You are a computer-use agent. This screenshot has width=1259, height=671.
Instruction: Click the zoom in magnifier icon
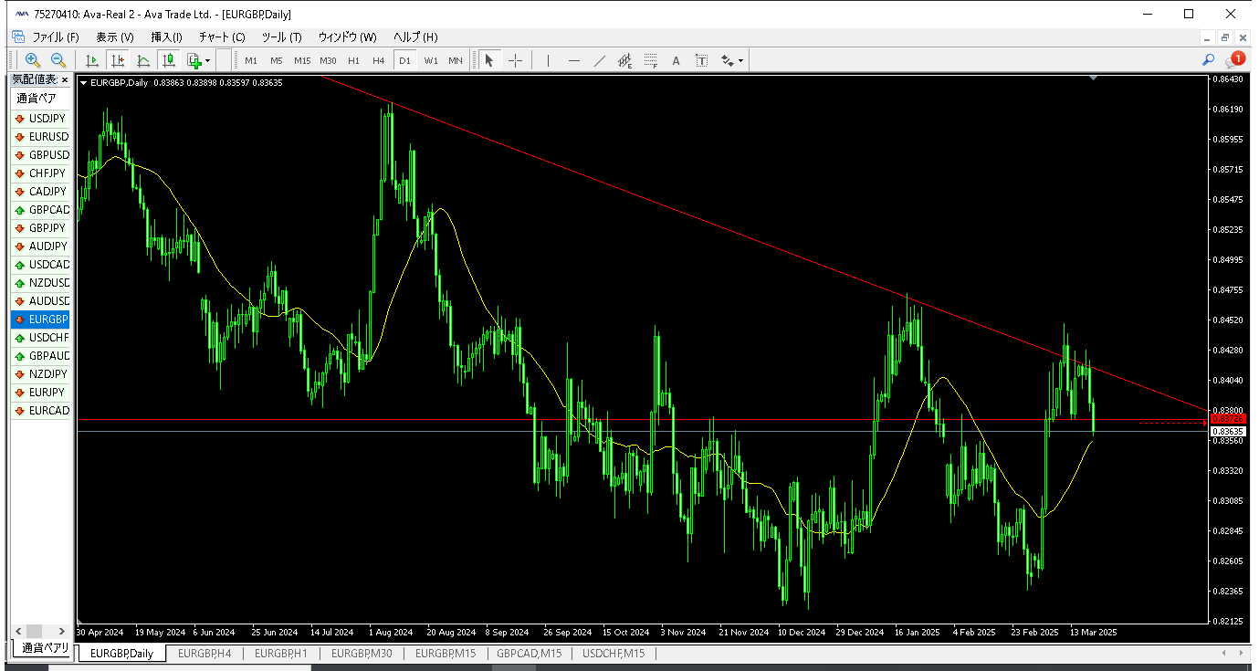tap(33, 60)
